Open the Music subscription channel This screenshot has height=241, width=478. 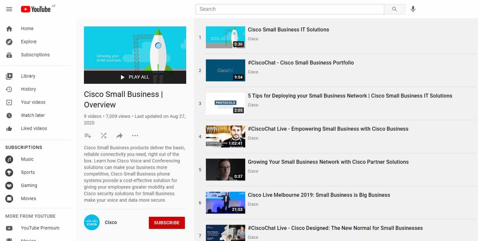point(27,159)
